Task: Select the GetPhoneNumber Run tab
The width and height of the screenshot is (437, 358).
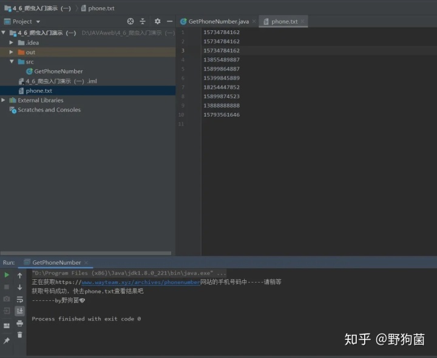Action: point(56,263)
